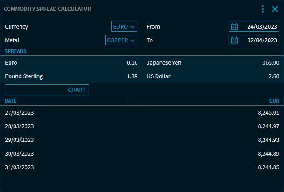The height and width of the screenshot is (192, 284).
Task: Click the Japanese Yen spread entry
Action: (x=164, y=63)
